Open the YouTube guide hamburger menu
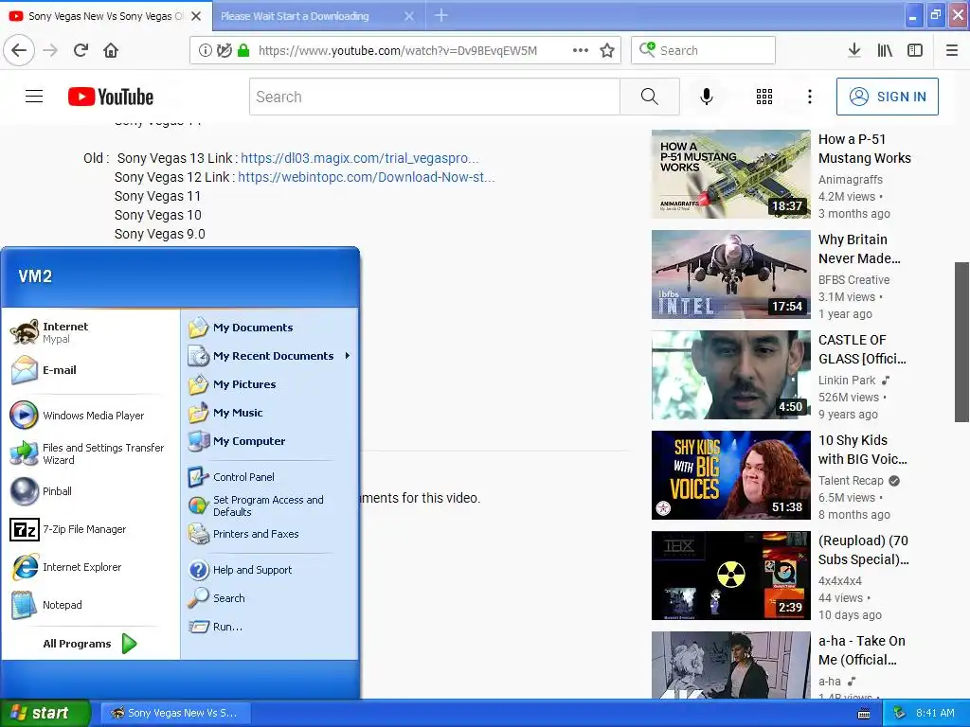This screenshot has height=727, width=970. tap(34, 97)
